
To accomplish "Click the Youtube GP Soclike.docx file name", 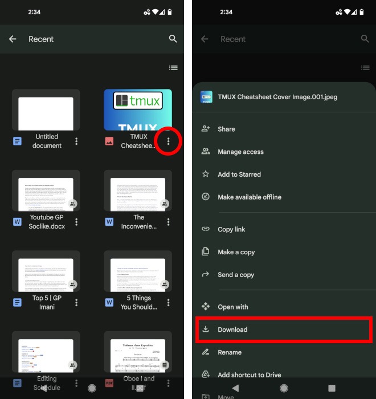I will coord(47,222).
